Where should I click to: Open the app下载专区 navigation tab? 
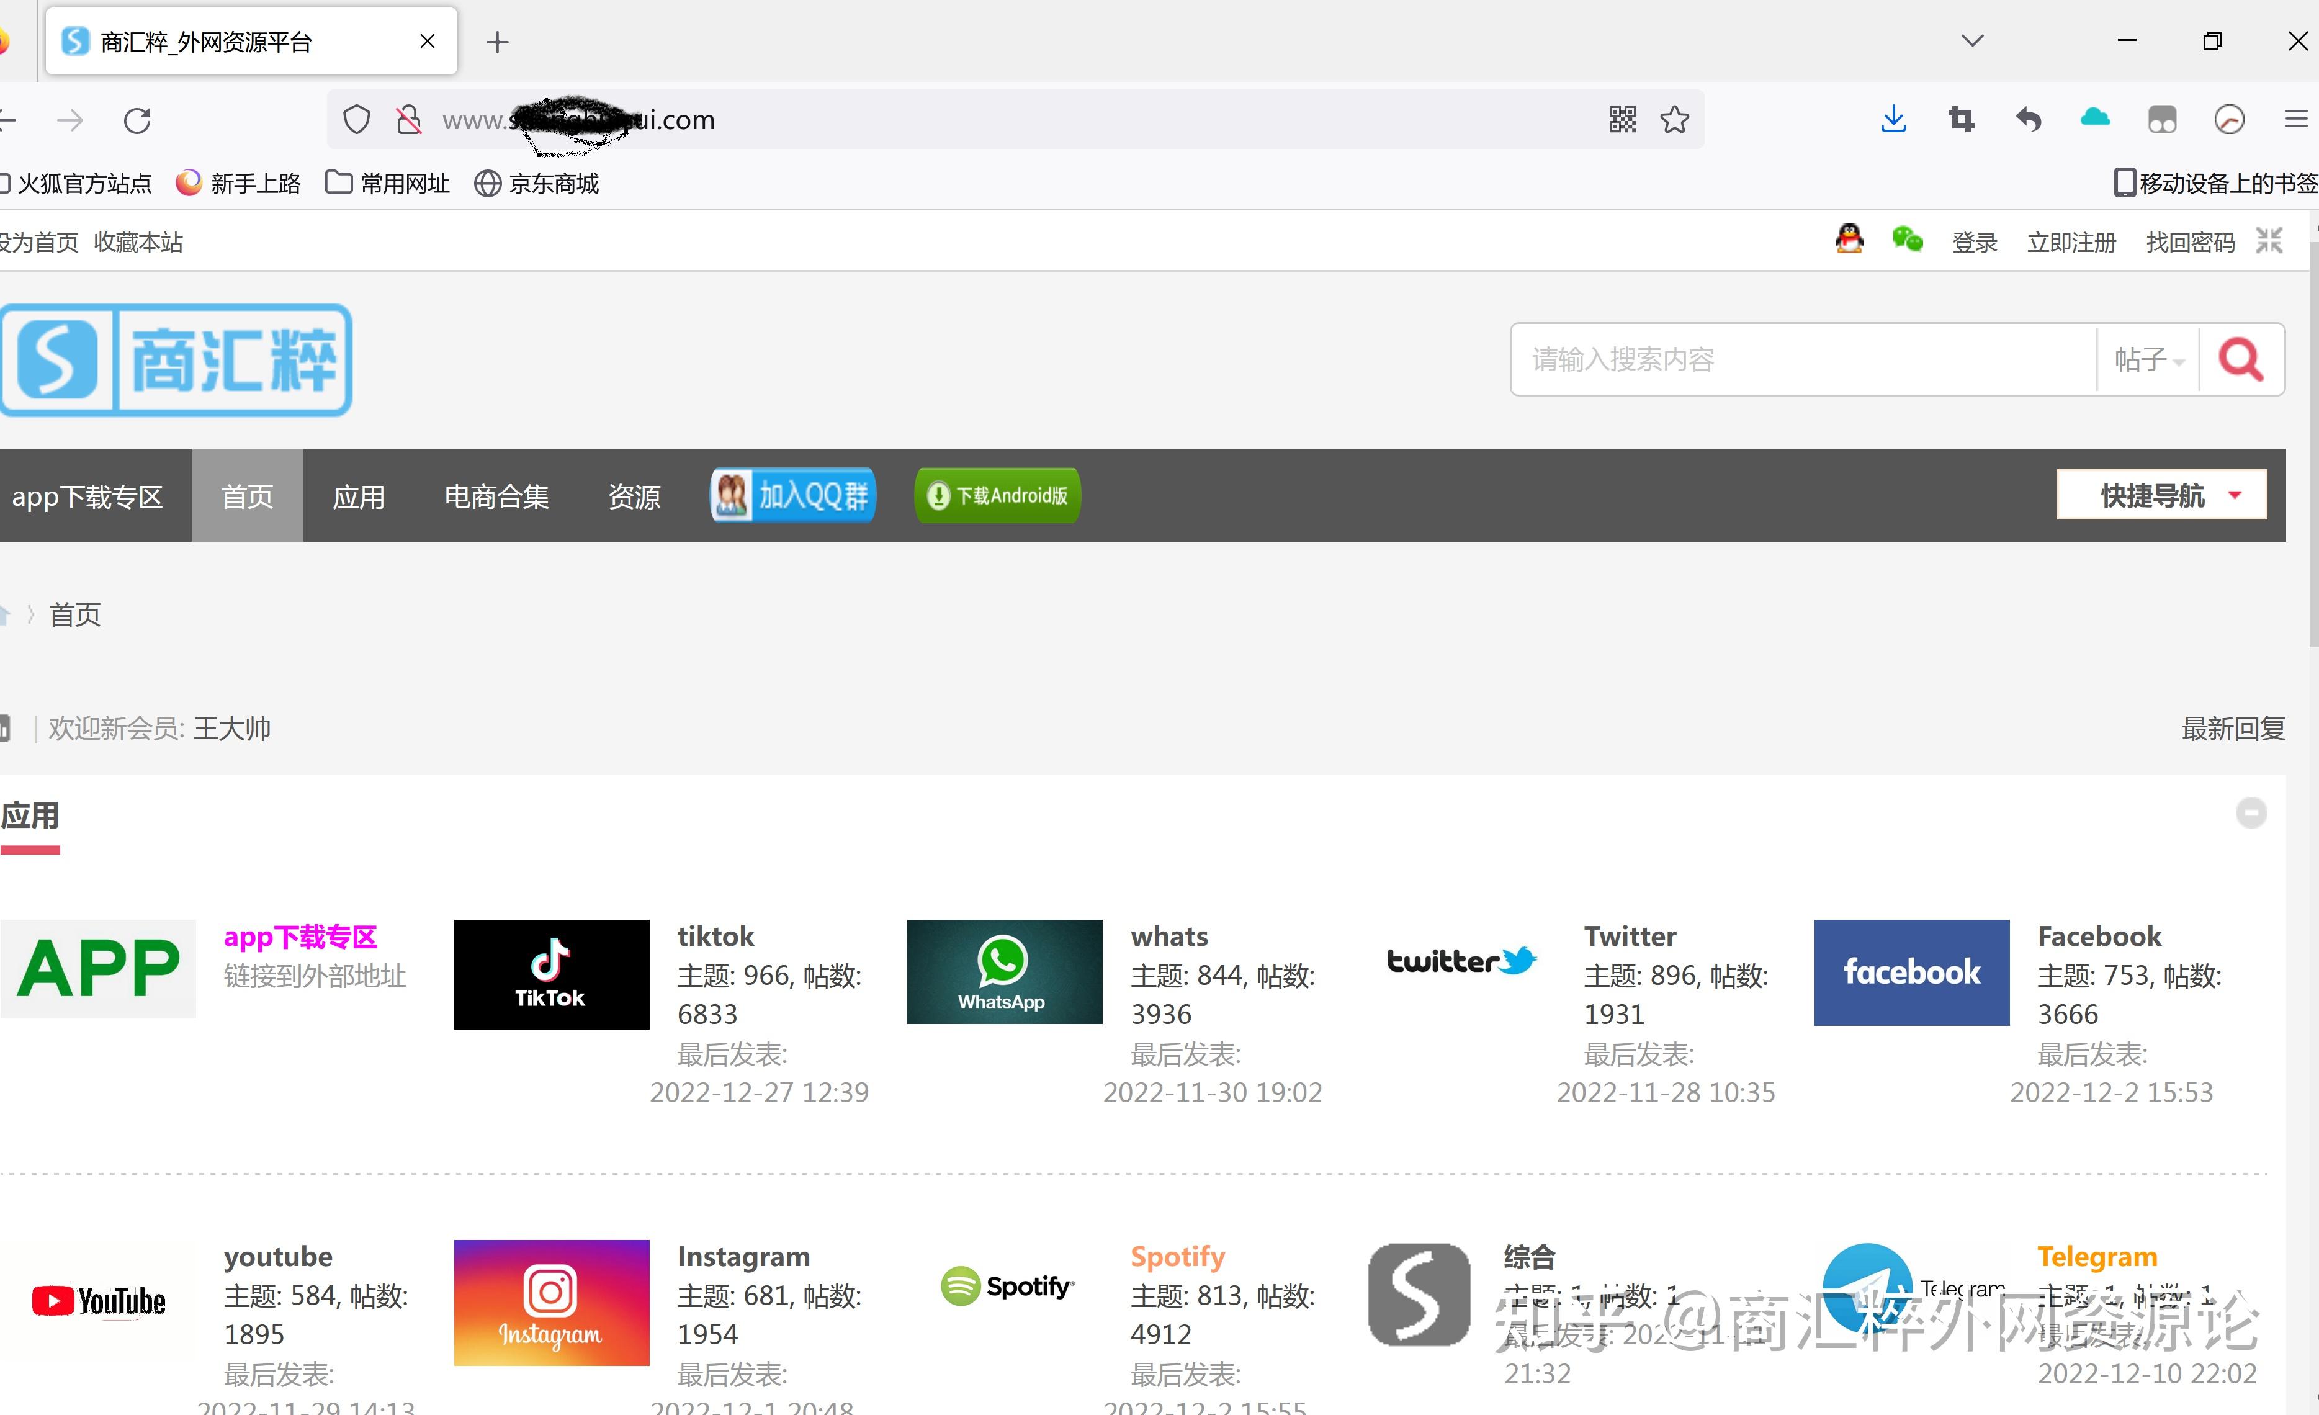tap(87, 495)
